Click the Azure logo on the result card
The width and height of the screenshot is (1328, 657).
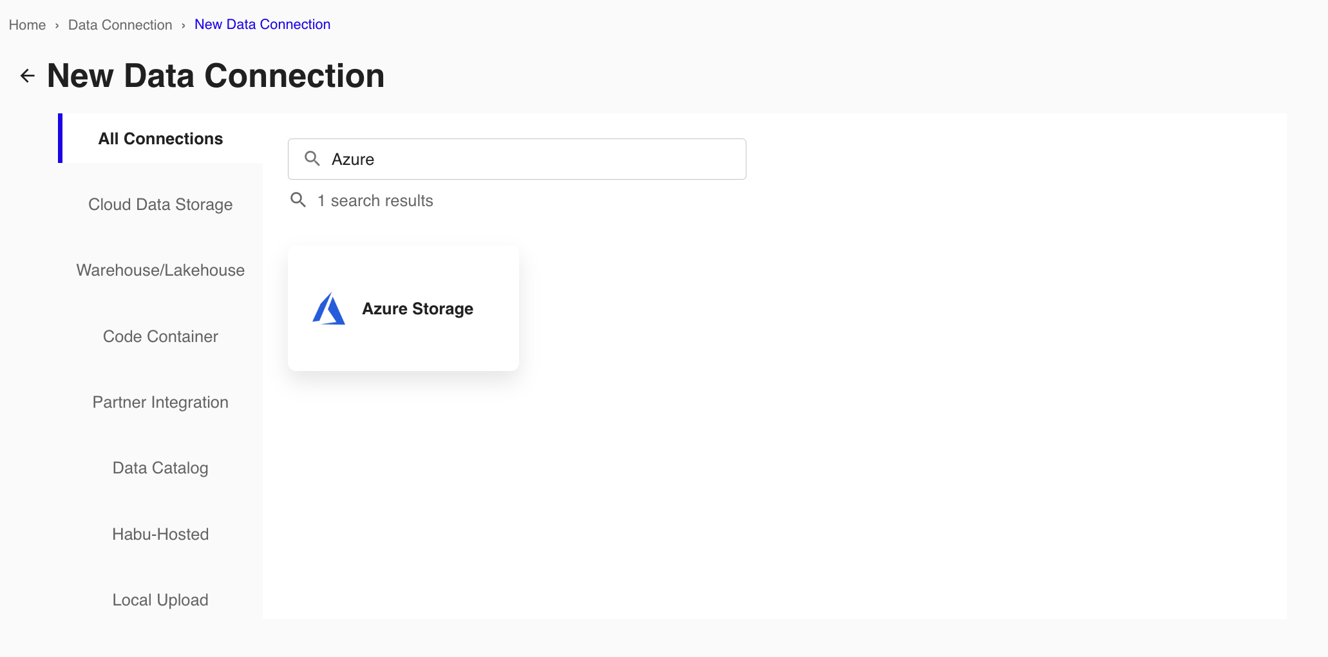328,309
